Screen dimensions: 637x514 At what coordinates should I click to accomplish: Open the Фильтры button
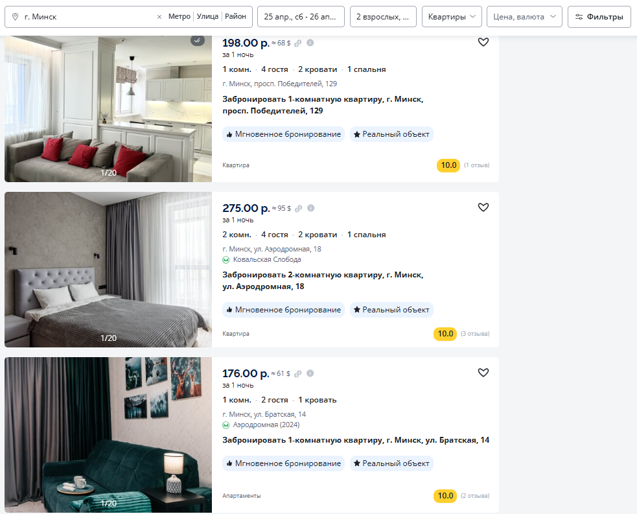(x=599, y=17)
